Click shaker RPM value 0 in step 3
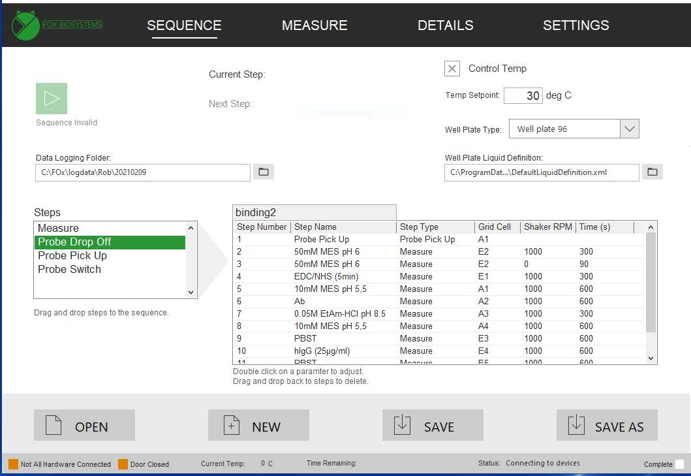 [x=526, y=264]
